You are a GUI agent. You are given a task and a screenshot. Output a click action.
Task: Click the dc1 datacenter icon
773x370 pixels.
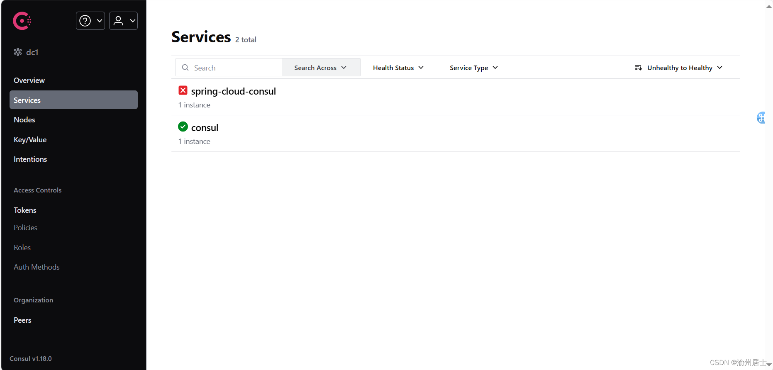(x=18, y=52)
